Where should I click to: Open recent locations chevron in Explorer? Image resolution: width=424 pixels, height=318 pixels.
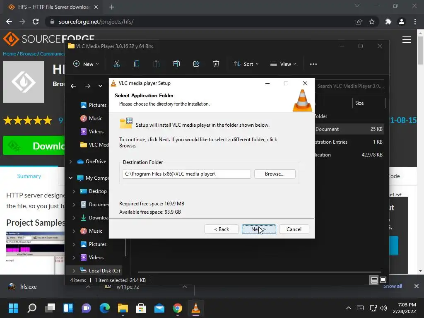pyautogui.click(x=100, y=86)
